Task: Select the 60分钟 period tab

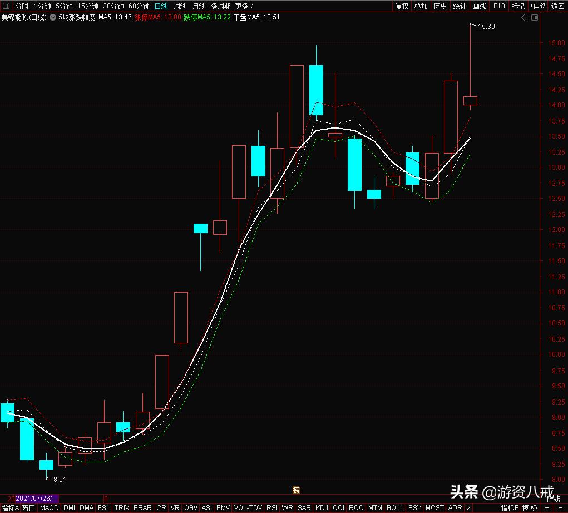Action: [x=139, y=6]
